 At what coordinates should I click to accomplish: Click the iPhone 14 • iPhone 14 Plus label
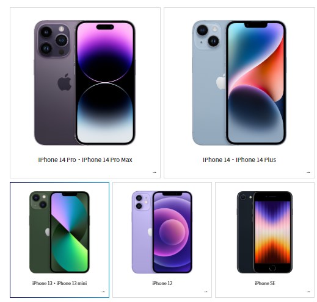(239, 160)
